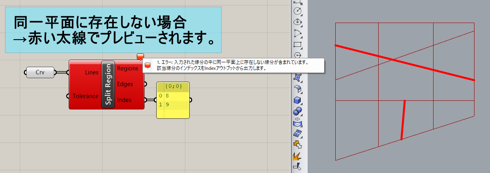Viewport: 490px width, 173px height.
Task: Click the red error balloon on Split Region
Action: [x=140, y=57]
